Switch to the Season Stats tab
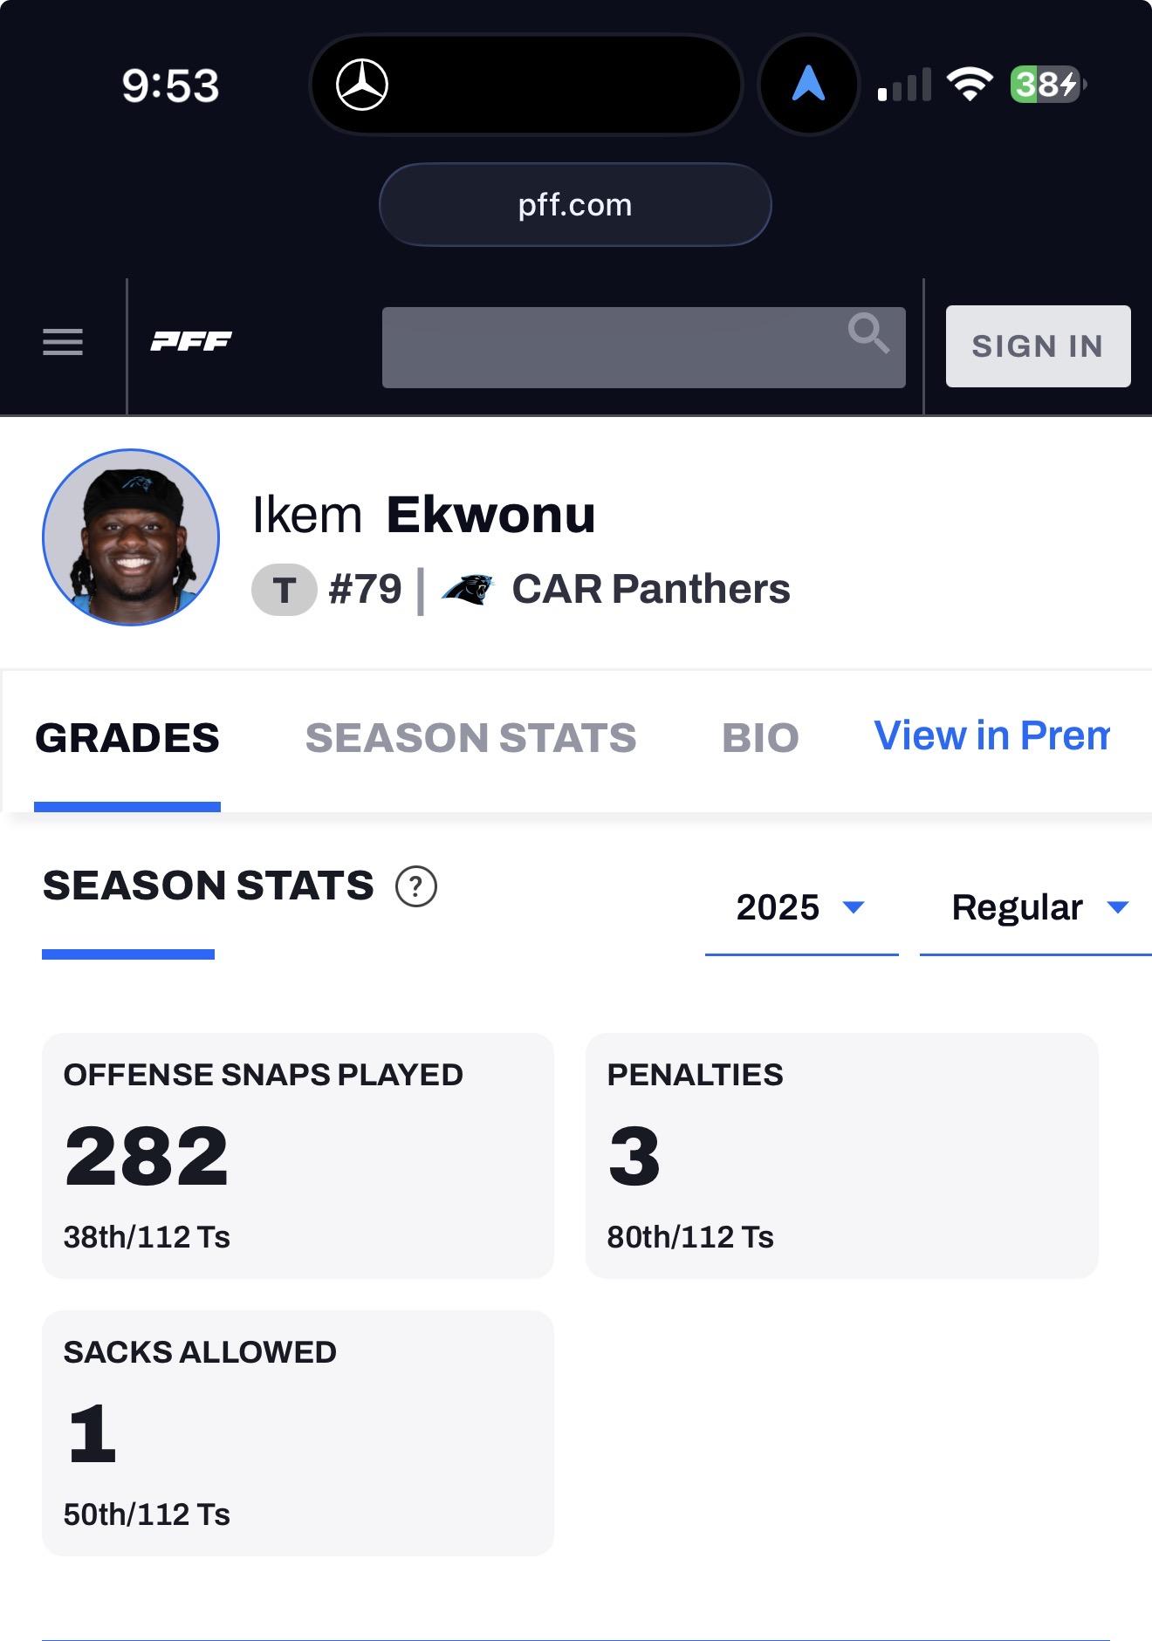 point(470,738)
